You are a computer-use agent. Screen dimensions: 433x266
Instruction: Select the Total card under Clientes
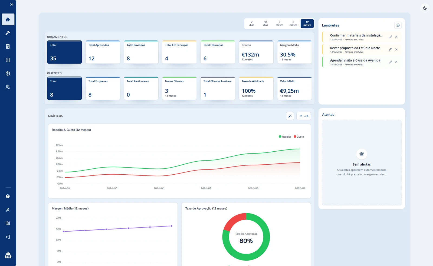[64, 88]
